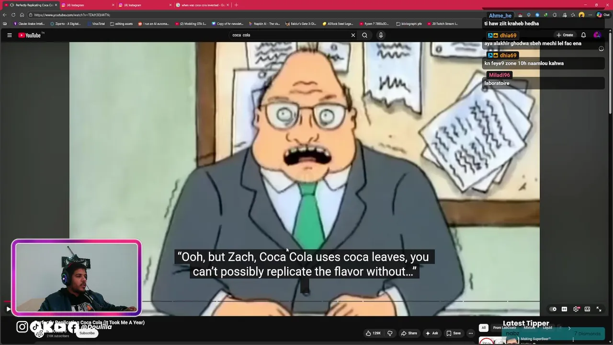Screen dimensions: 613x345
Task: Dislike the video
Action: coord(390,333)
